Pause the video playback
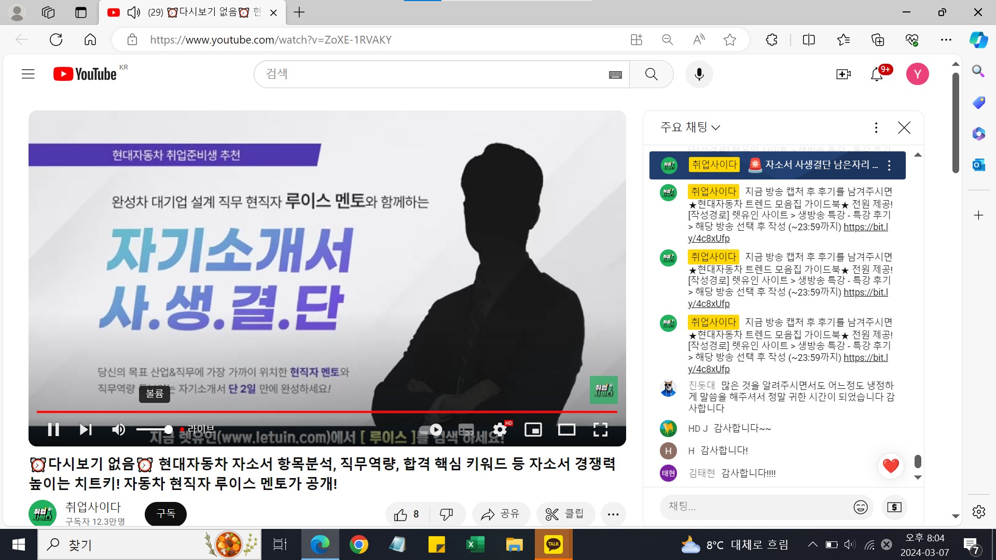 pos(53,429)
